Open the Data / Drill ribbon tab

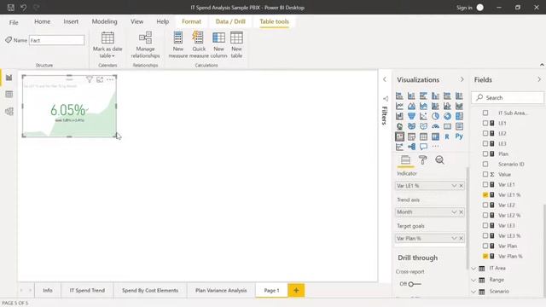230,21
